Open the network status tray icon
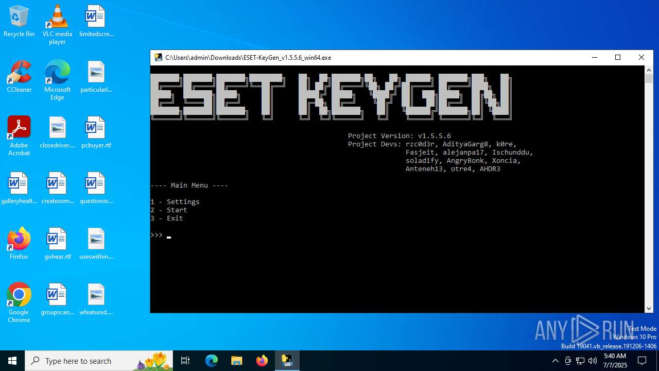Image resolution: width=659 pixels, height=371 pixels. click(x=580, y=361)
